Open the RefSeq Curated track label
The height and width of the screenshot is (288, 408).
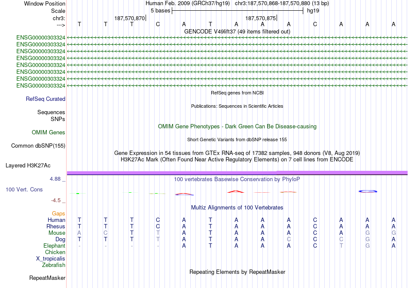(x=46, y=99)
